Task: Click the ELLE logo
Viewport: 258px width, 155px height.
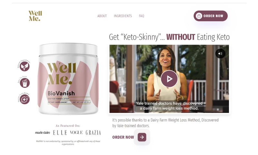Action: (x=60, y=133)
